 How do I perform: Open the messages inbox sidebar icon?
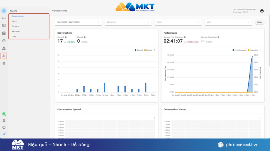tap(4, 26)
